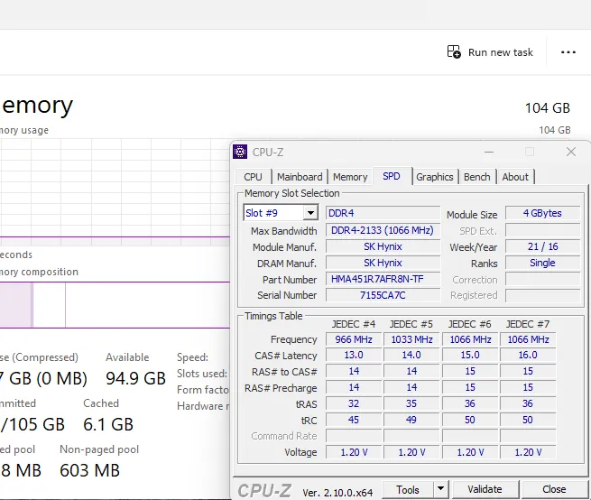The width and height of the screenshot is (591, 500).
Task: Open the Tools dropdown arrow
Action: 440,489
